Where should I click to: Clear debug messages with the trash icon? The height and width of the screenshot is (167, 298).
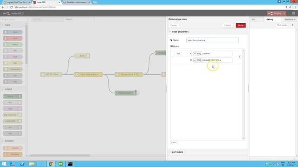pos(292,25)
